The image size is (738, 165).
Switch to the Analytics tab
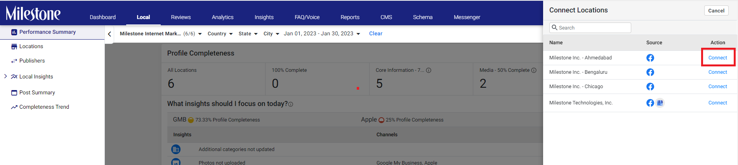pyautogui.click(x=222, y=17)
